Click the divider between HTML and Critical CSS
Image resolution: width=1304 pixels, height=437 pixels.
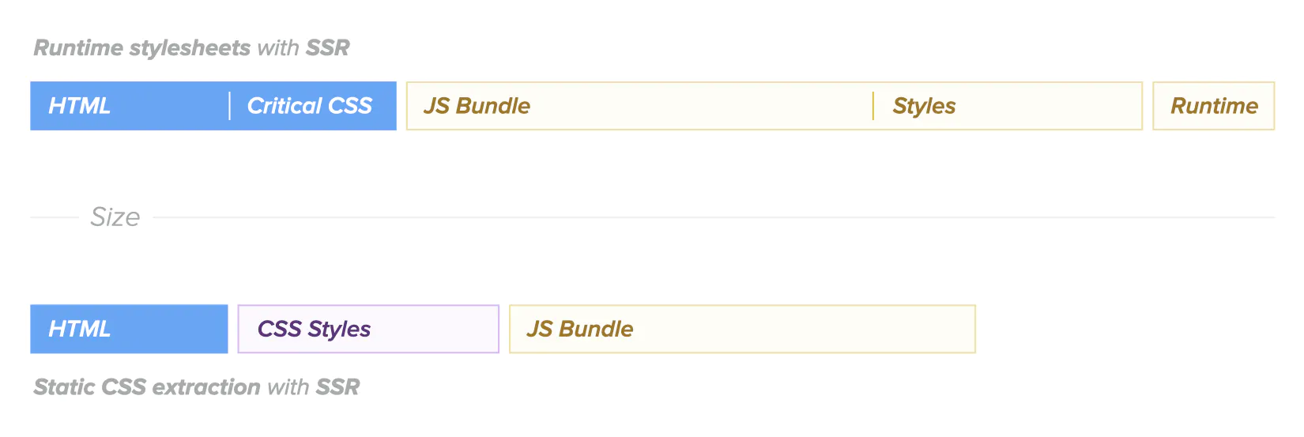click(230, 106)
